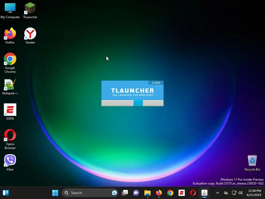Image resolution: width=265 pixels, height=199 pixels.
Task: Open the Widgets panel in the taskbar
Action: click(6, 193)
